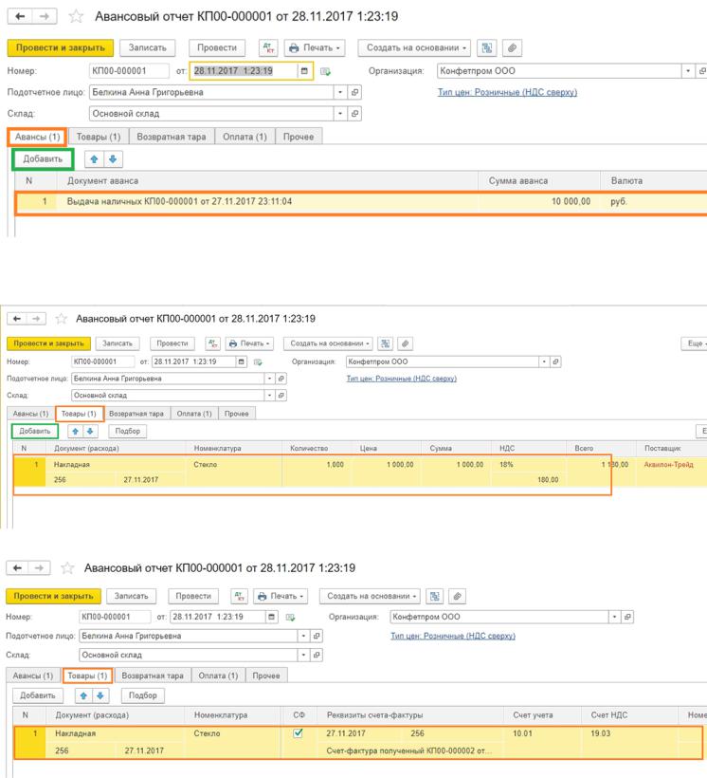707x778 pixels.
Task: Click the Тип цен: Розничные link in the top form
Action: tap(507, 92)
